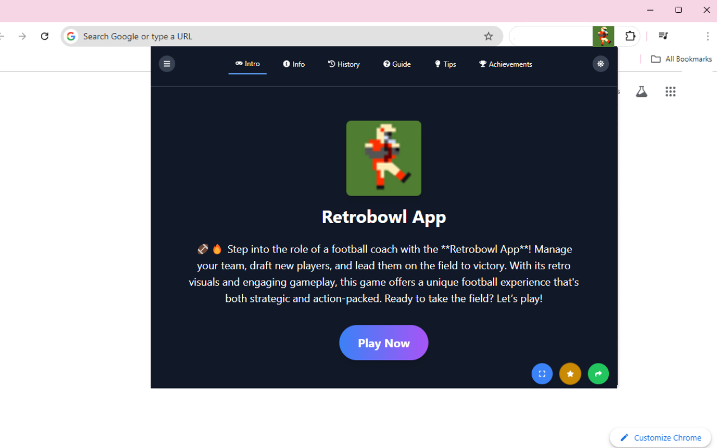Viewport: 717px width, 448px height.
Task: Click Customize Chrome button
Action: [660, 438]
